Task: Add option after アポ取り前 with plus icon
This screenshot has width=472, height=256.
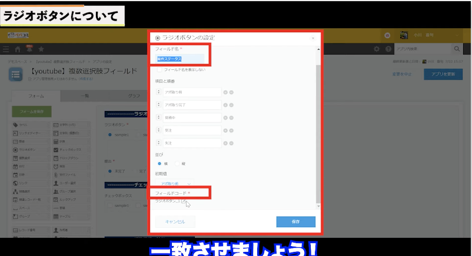Action: coord(225,92)
